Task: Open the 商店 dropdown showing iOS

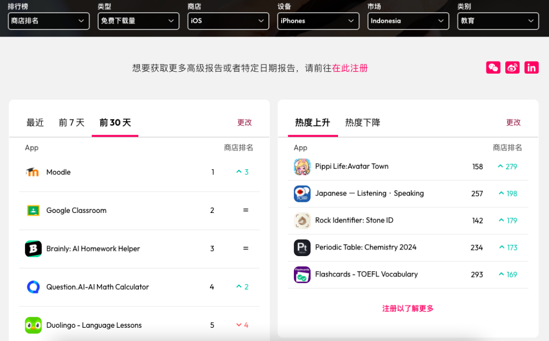Action: pyautogui.click(x=228, y=21)
